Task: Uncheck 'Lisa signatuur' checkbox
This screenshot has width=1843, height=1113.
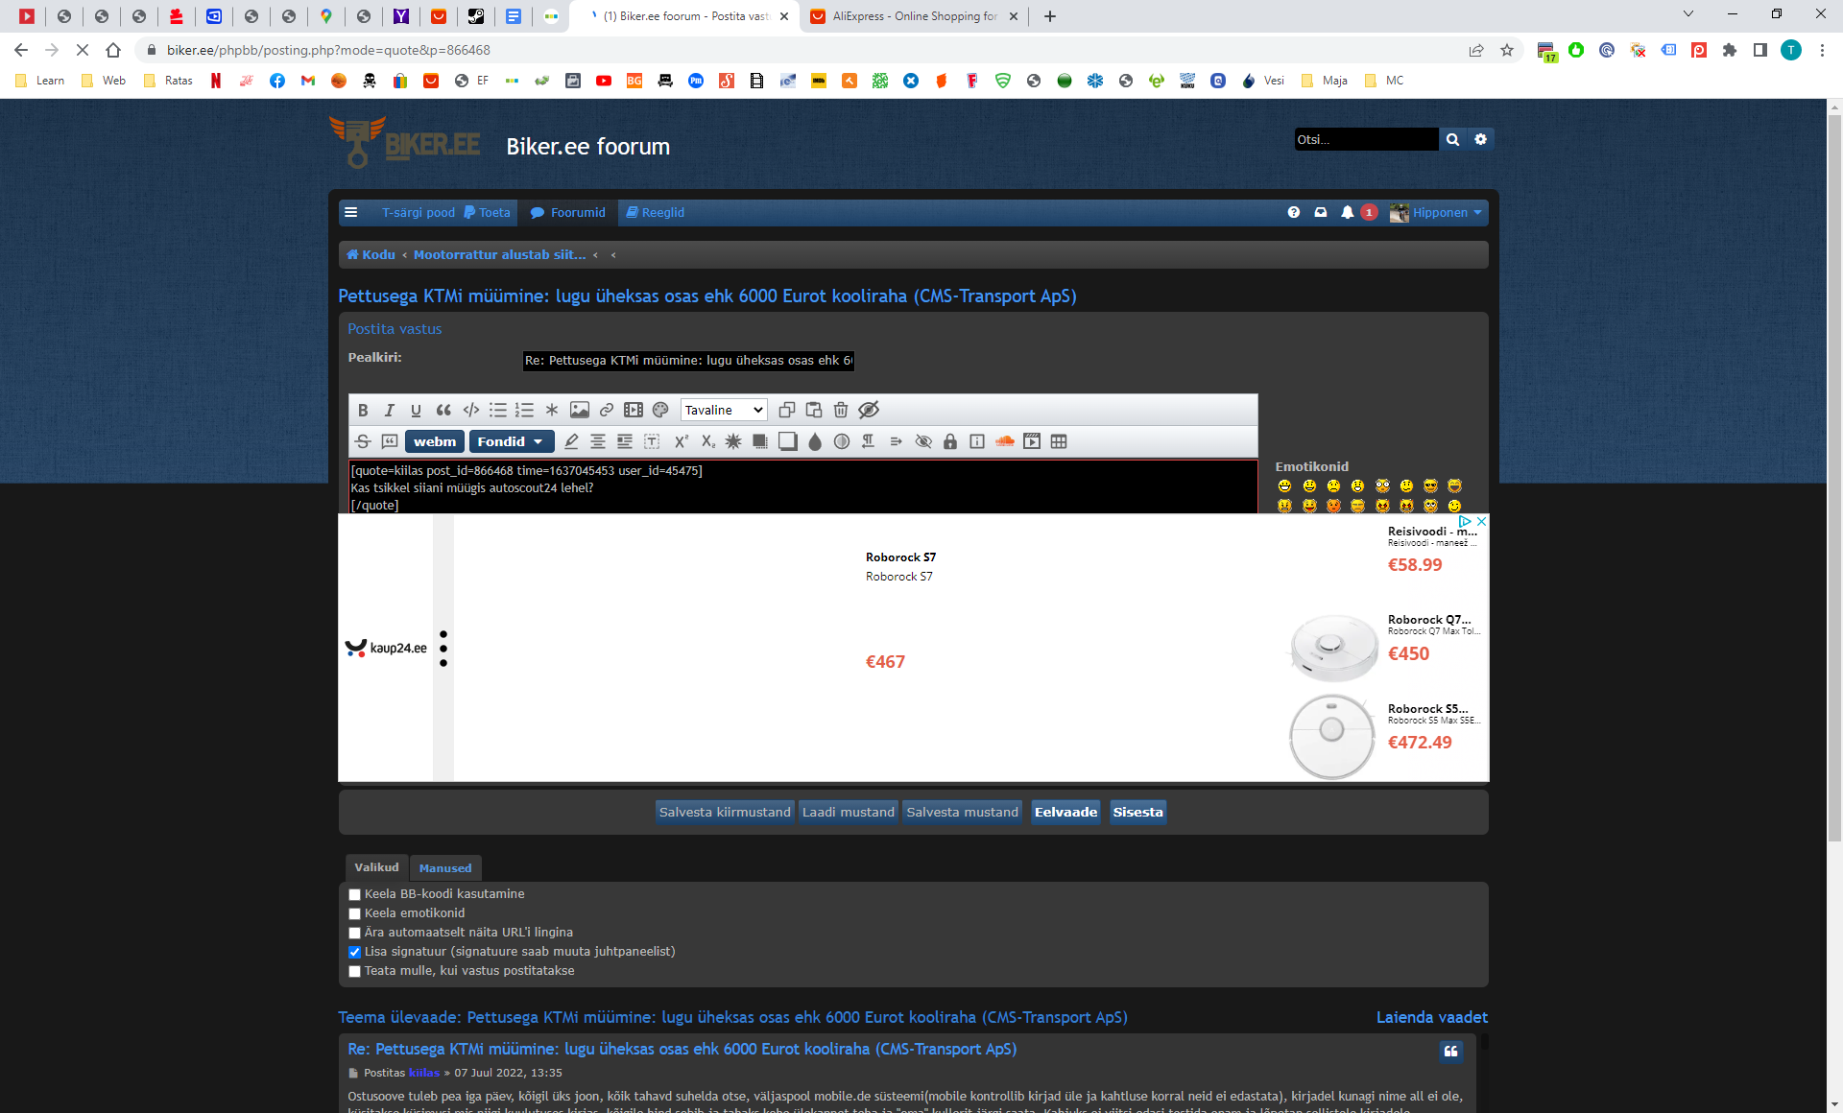Action: (354, 952)
